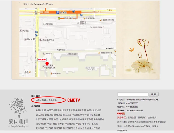Open the 北京电视台 link

tap(41, 124)
